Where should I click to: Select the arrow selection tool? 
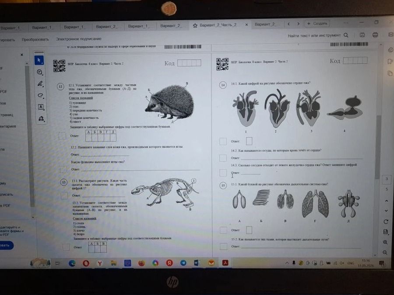[39, 60]
